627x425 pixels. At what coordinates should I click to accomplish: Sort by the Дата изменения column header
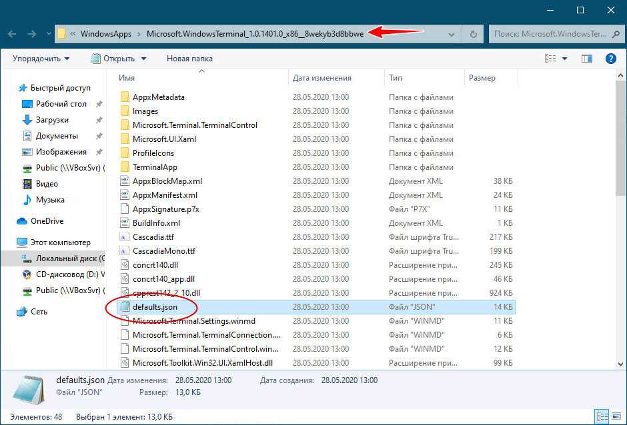click(x=322, y=78)
